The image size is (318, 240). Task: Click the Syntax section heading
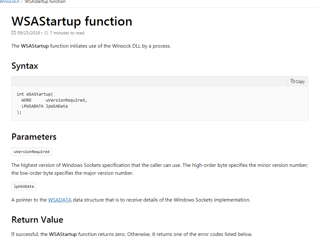click(x=25, y=66)
